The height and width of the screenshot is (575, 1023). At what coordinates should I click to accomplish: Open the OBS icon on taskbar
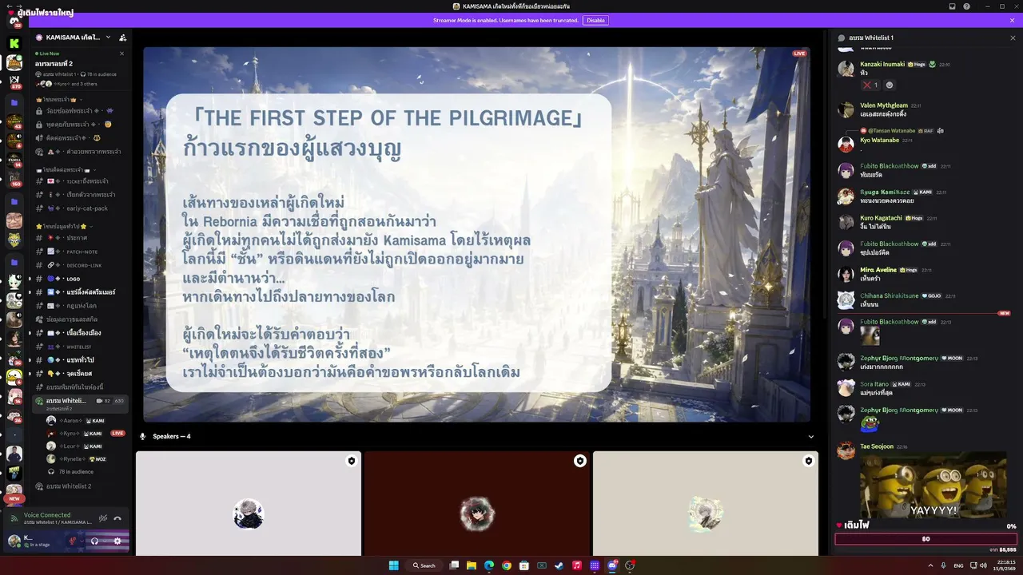tap(630, 565)
